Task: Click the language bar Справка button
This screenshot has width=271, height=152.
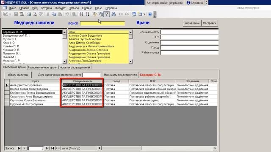Action: [195, 3]
